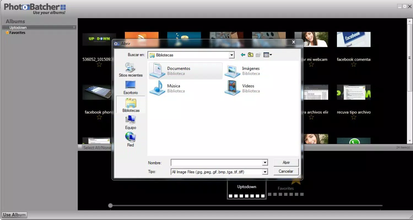Go back with the green arrow
Viewport: 413px width, 220px height.
(243, 55)
